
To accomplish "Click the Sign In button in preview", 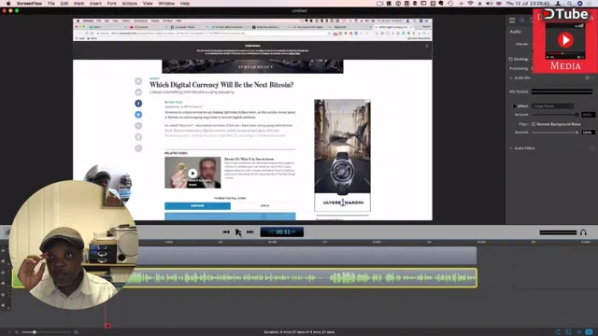I will click(264, 205).
